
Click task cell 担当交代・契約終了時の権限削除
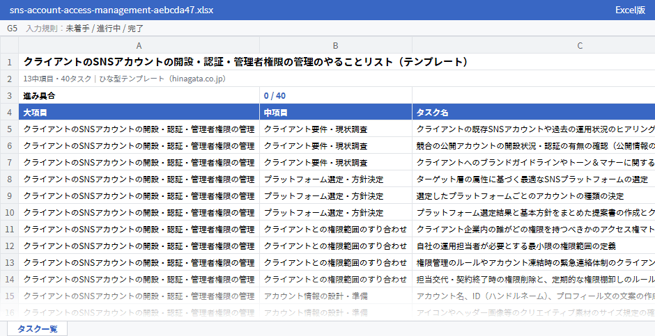(534, 279)
